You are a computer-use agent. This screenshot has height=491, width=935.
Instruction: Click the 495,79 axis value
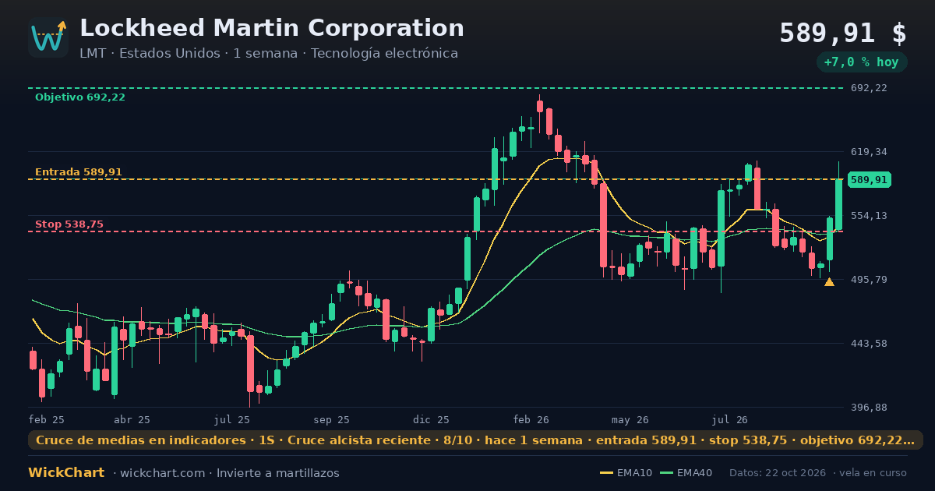pyautogui.click(x=869, y=279)
